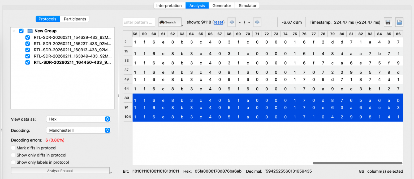
Task: Click the -6.67 dBm reading
Action: coord(292,22)
